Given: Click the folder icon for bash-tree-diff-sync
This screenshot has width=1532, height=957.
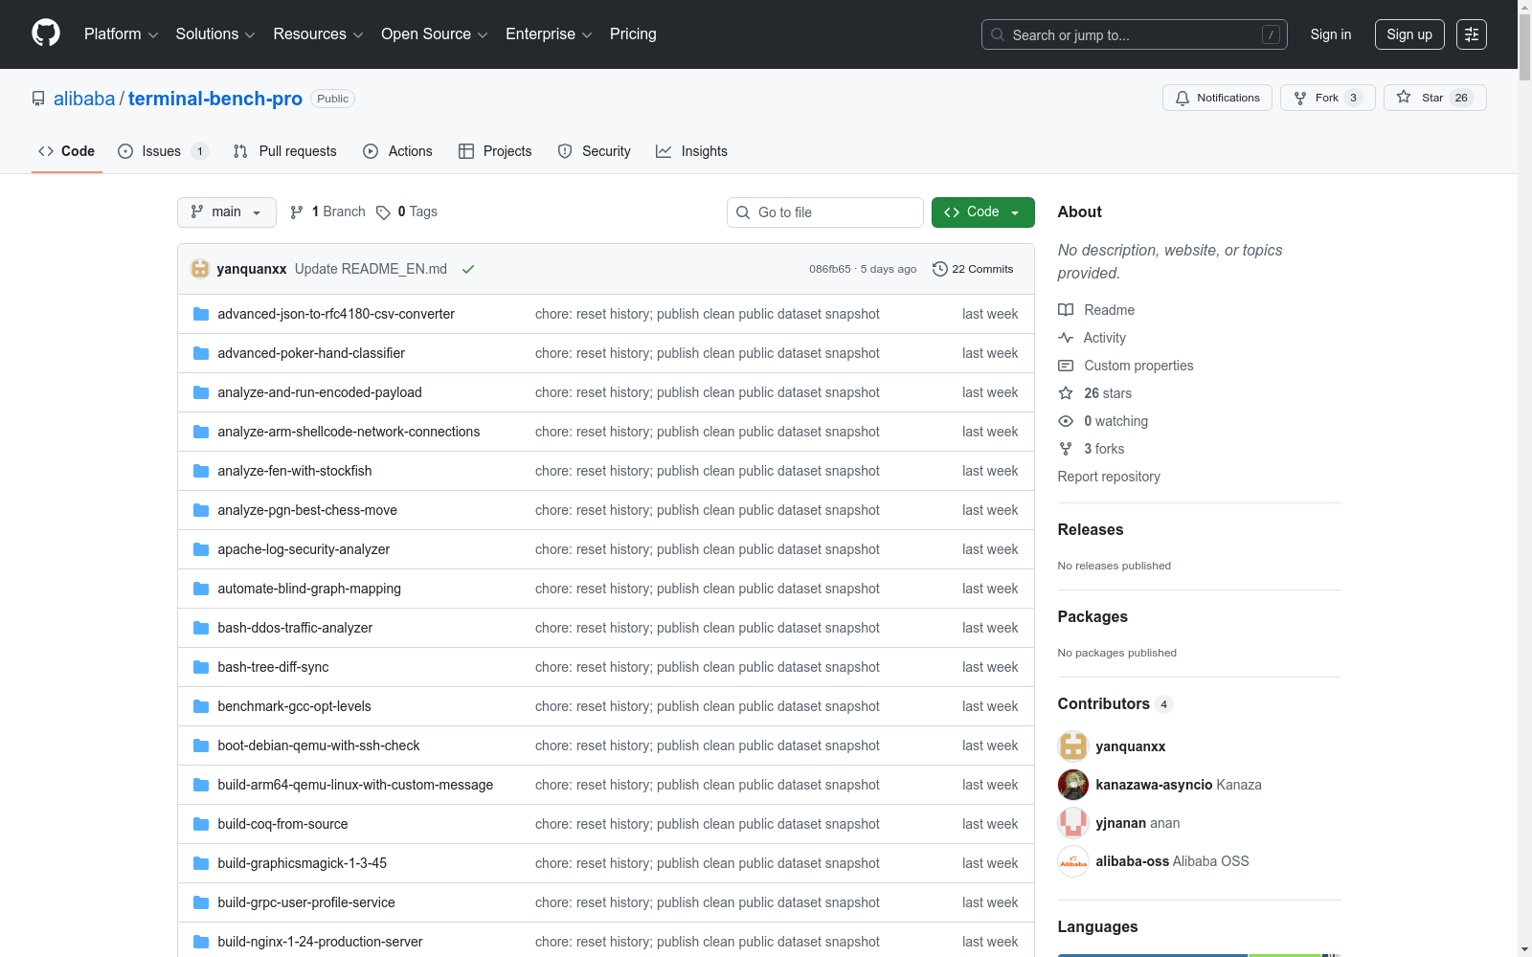Looking at the screenshot, I should (201, 667).
